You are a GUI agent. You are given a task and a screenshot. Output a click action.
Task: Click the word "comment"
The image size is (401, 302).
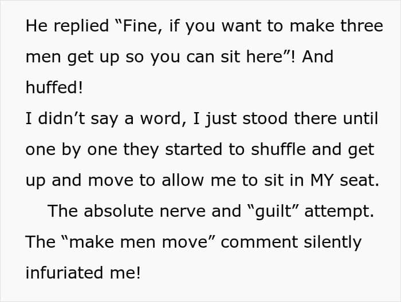click(x=259, y=243)
